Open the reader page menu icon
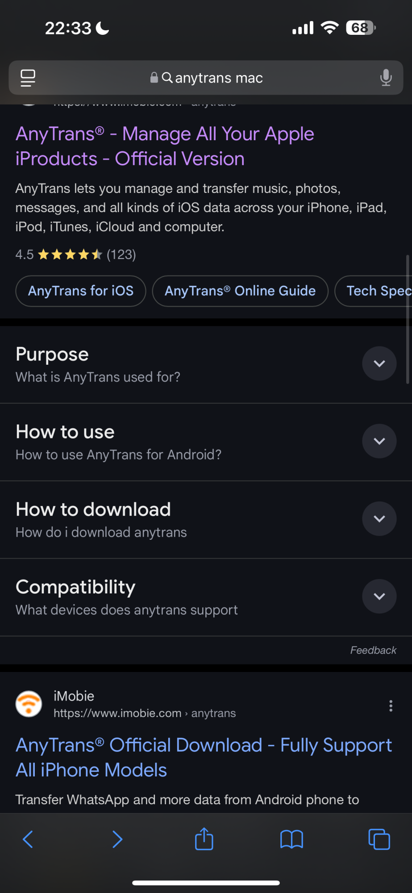 (28, 78)
